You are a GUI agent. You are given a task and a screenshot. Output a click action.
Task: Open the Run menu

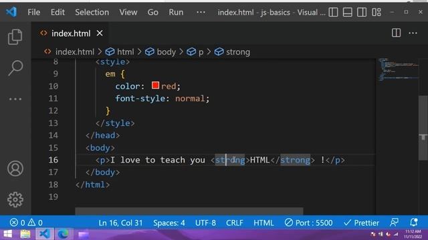click(x=176, y=12)
